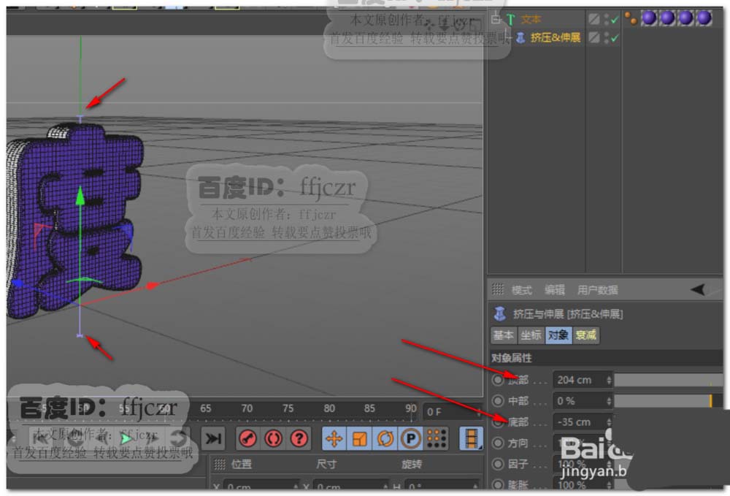Select the third purple material tag

[685, 18]
